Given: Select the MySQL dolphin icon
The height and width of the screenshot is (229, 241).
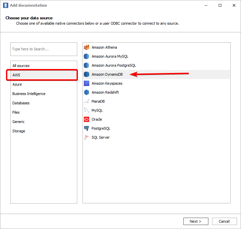Looking at the screenshot, I should pyautogui.click(x=87, y=110).
